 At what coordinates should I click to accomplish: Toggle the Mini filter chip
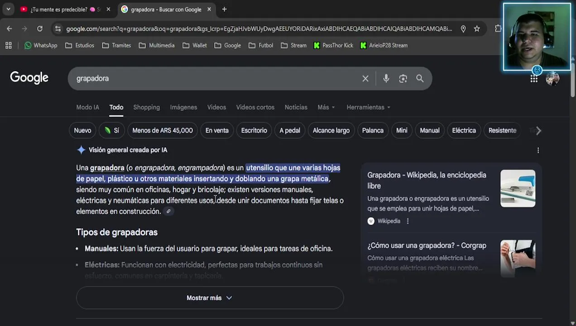[402, 130]
